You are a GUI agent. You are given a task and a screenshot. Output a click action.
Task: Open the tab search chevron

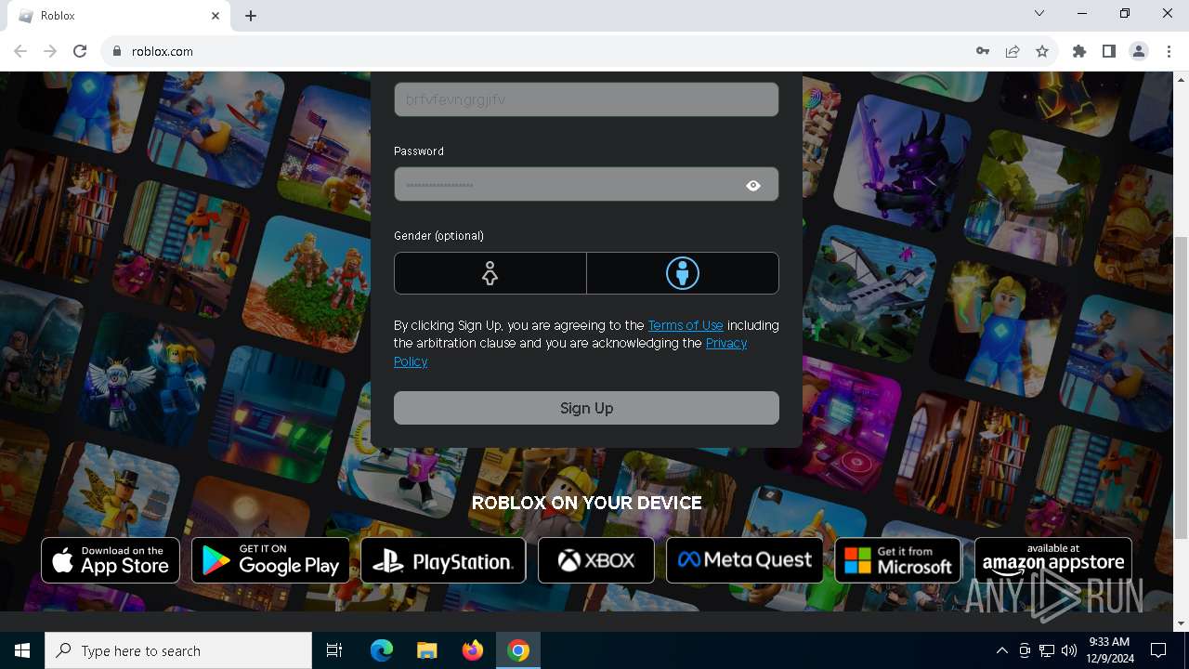1039,14
